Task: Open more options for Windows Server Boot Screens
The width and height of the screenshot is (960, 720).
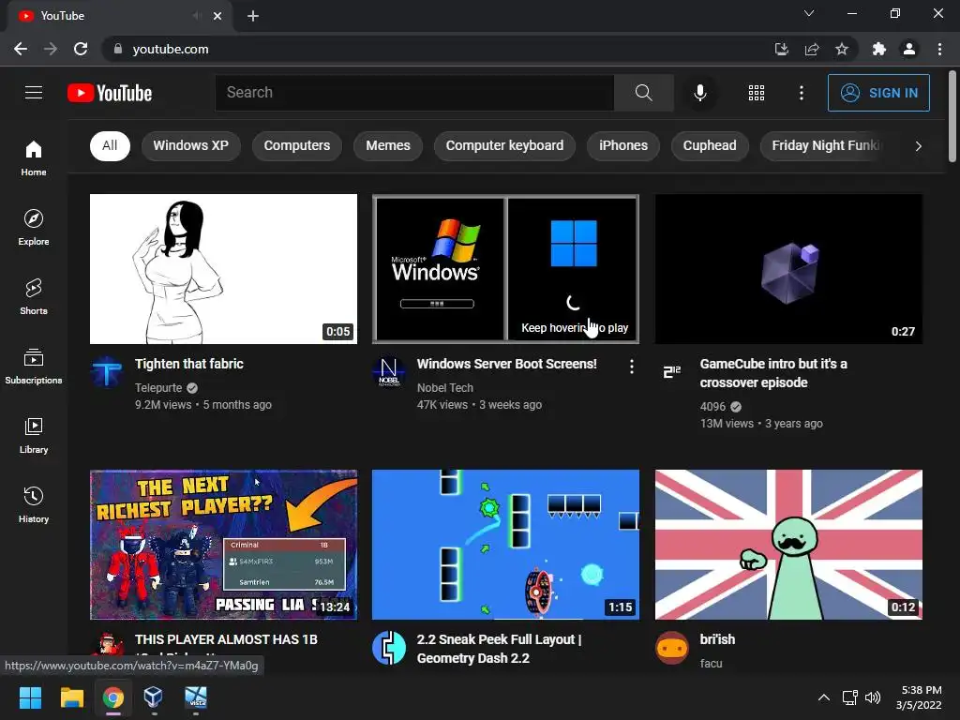Action: click(631, 367)
